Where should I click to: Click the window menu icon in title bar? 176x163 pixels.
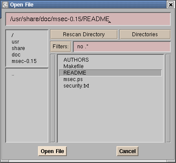6,5
